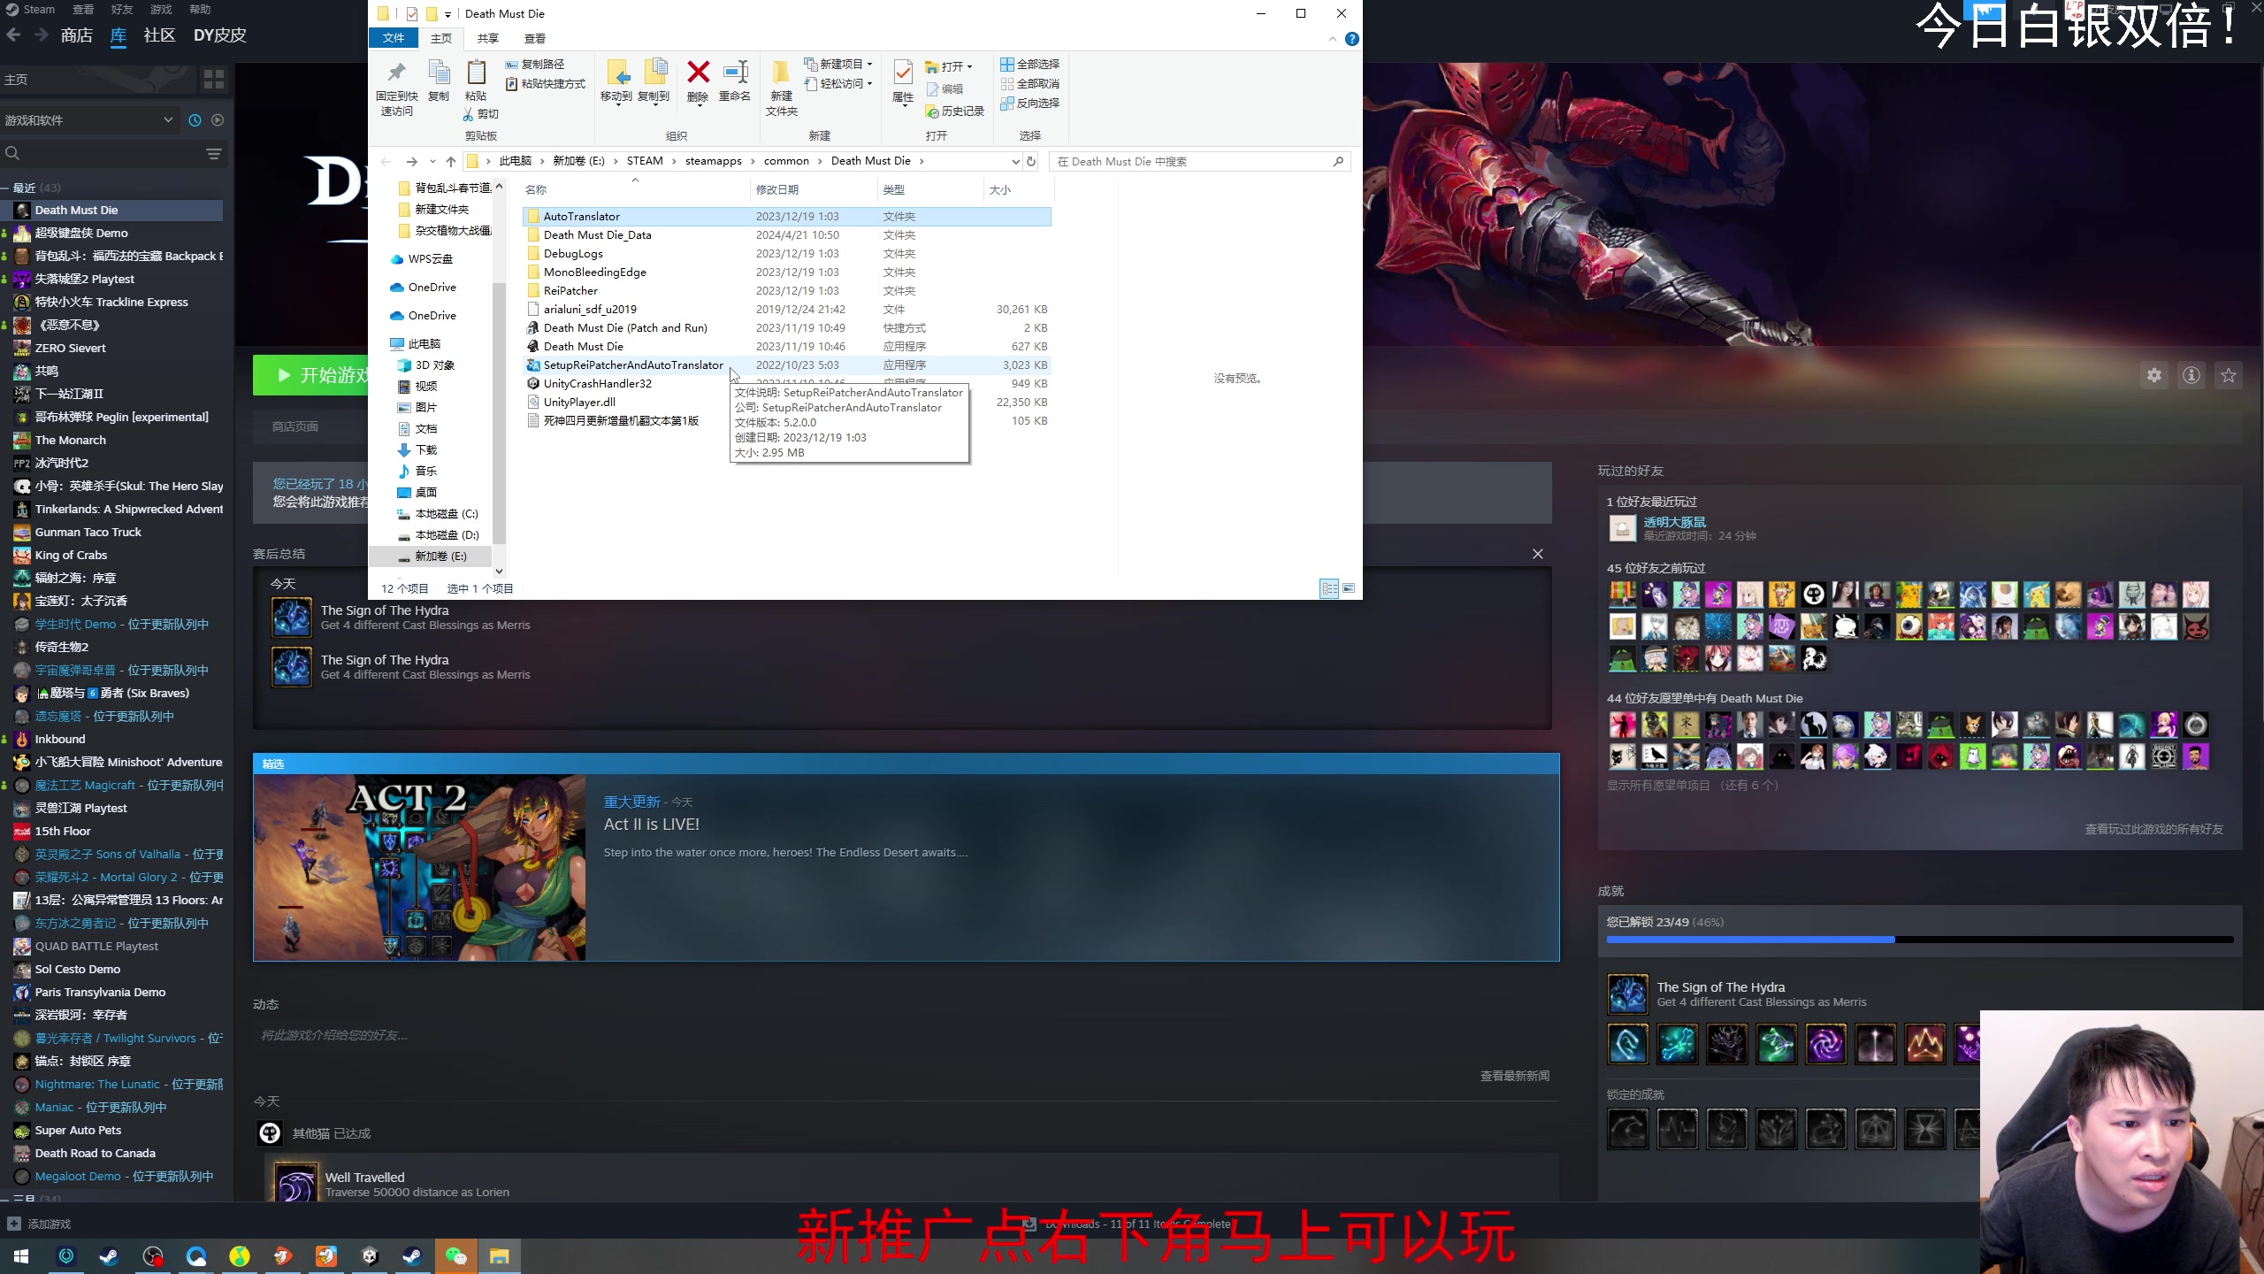Toggle checkbox icon in Explorer title bar
The height and width of the screenshot is (1274, 2264).
pos(412,14)
